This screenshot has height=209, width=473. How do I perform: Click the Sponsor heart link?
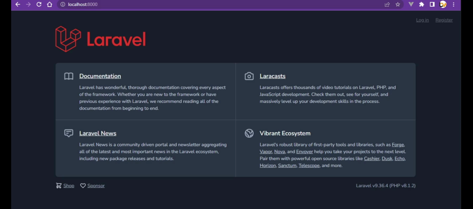tap(93, 186)
